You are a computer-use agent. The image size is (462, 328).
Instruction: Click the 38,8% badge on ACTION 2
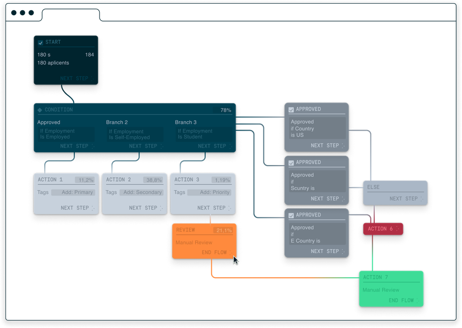(153, 180)
